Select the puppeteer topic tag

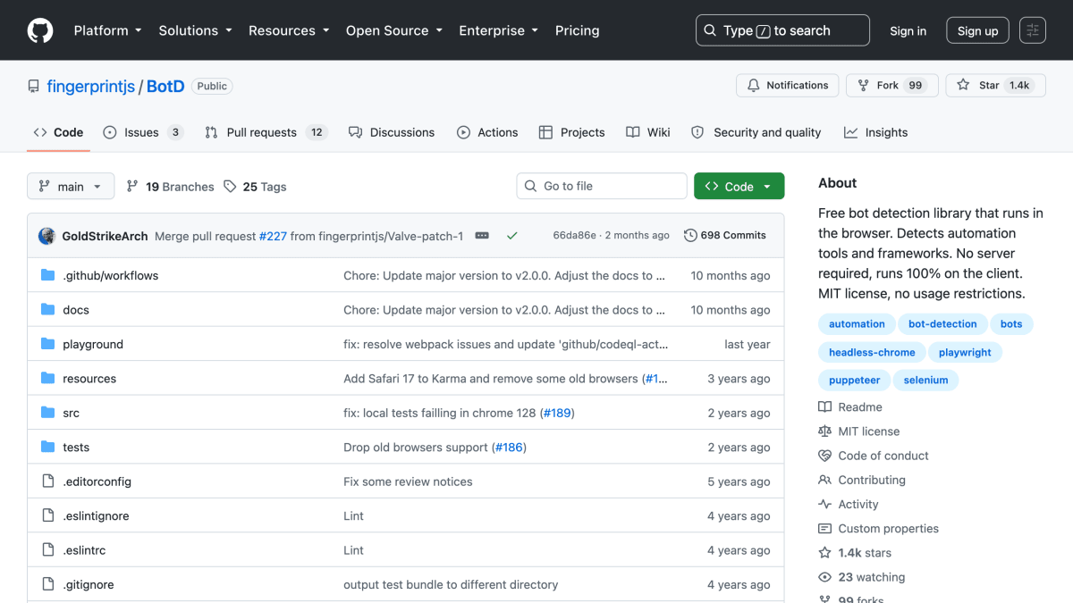coord(855,380)
